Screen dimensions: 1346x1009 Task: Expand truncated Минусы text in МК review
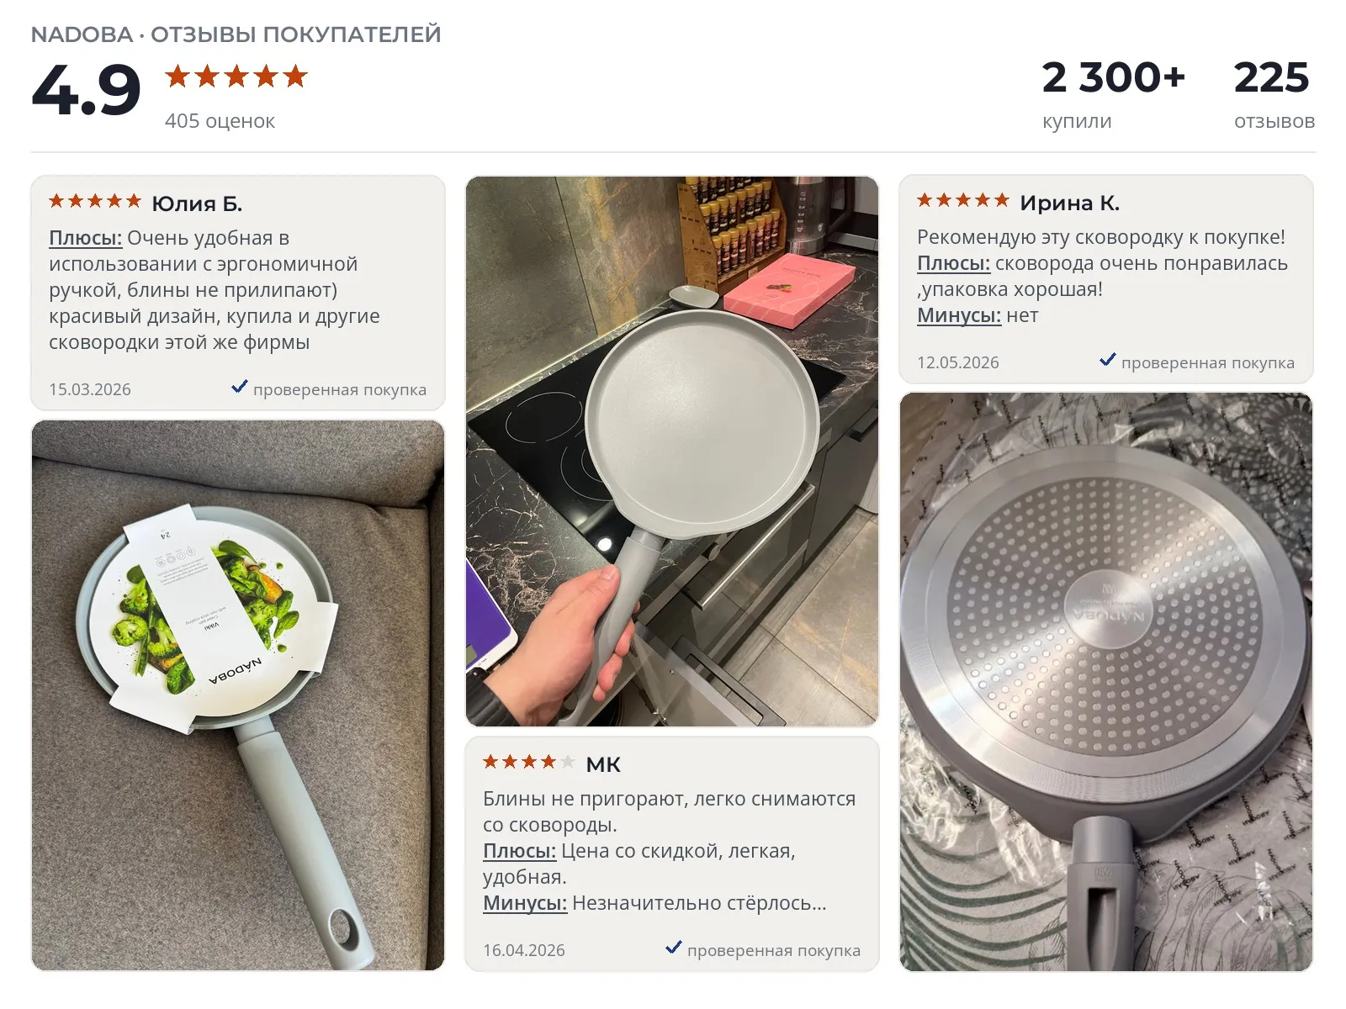(x=699, y=903)
